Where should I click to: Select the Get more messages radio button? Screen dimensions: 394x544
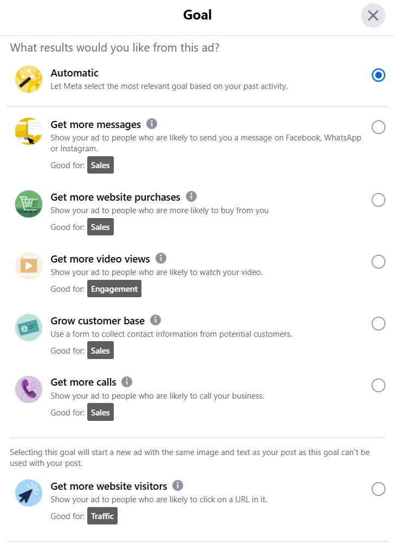[x=379, y=127]
